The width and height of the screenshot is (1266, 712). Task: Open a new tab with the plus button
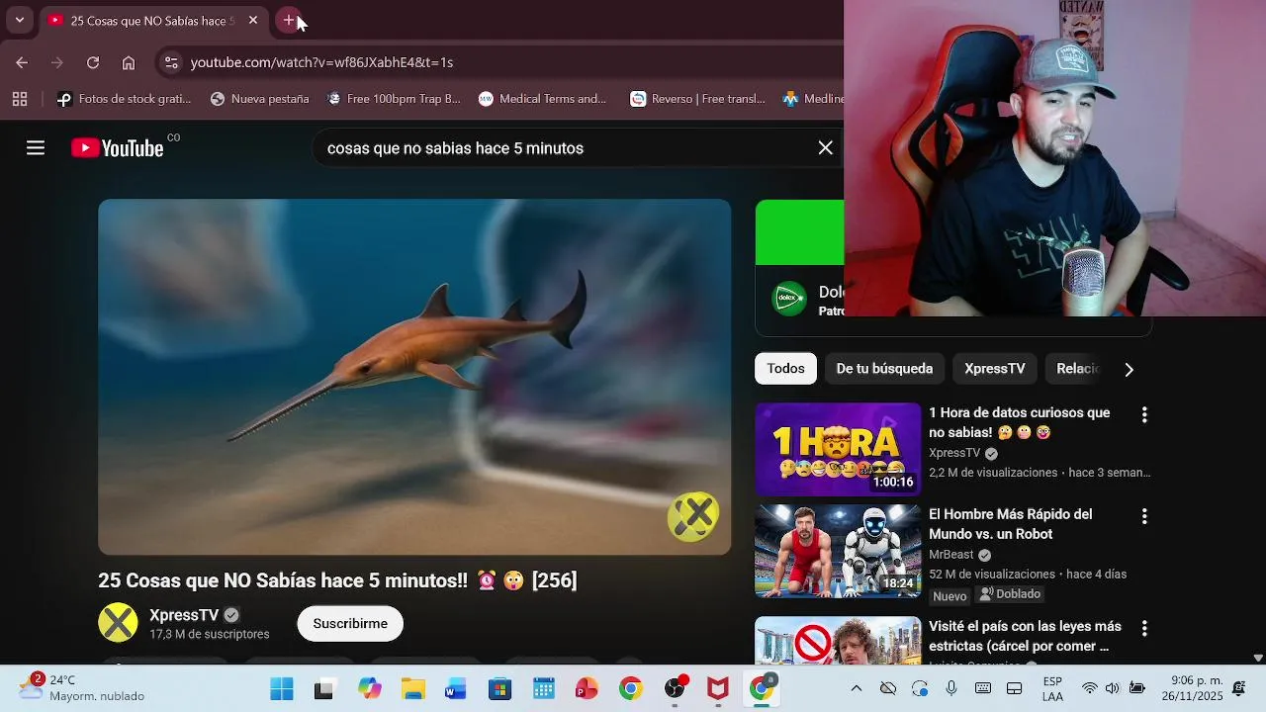point(289,20)
